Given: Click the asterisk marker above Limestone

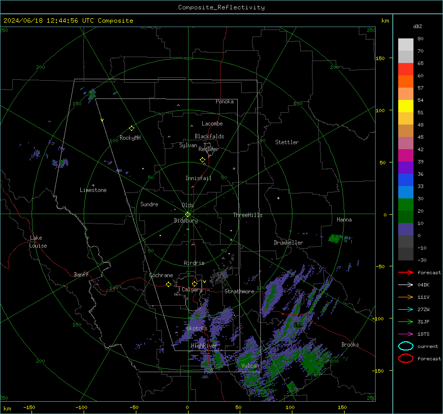Looking at the screenshot, I should [93, 186].
